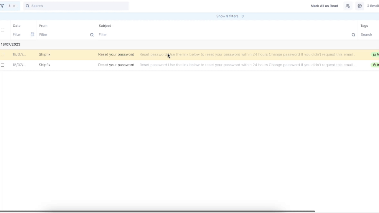The height and width of the screenshot is (213, 379).
Task: Tick the select-all checkbox in the header
Action: click(x=3, y=30)
